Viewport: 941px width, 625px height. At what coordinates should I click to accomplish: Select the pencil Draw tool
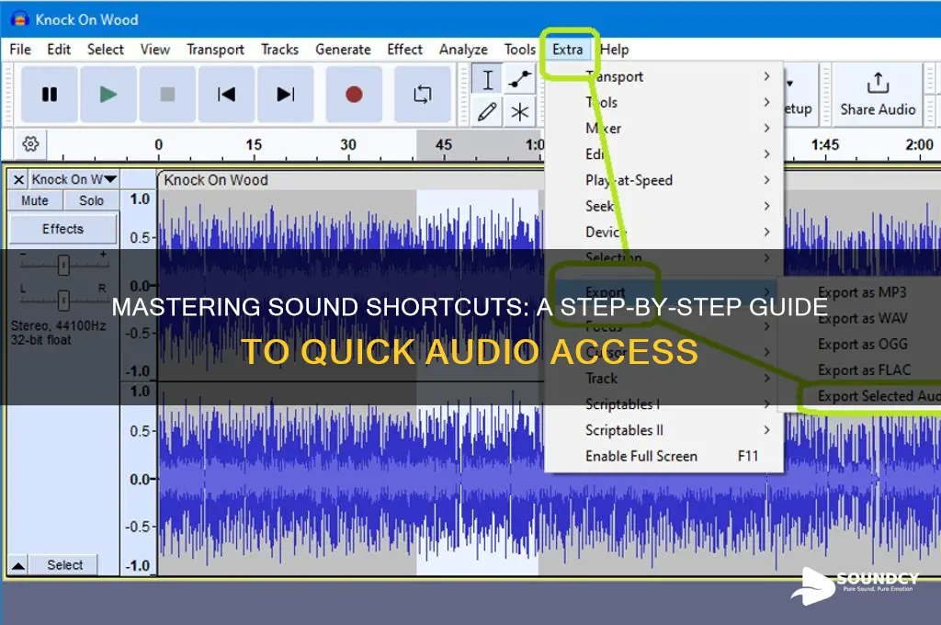tap(487, 111)
